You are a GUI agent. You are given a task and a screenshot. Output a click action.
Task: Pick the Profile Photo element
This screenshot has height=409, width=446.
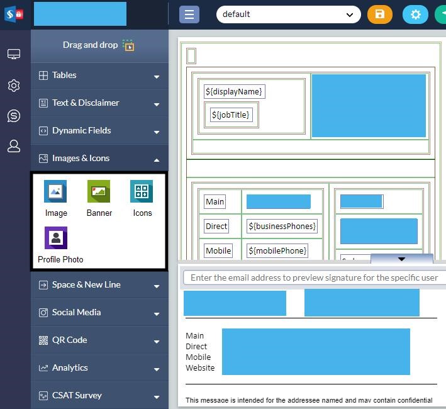[56, 238]
